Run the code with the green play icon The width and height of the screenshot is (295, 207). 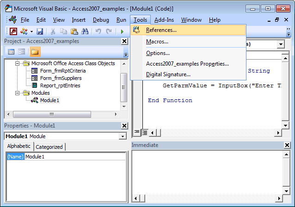122,31
